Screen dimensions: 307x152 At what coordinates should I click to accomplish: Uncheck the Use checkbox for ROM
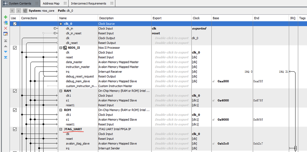pos(15,110)
